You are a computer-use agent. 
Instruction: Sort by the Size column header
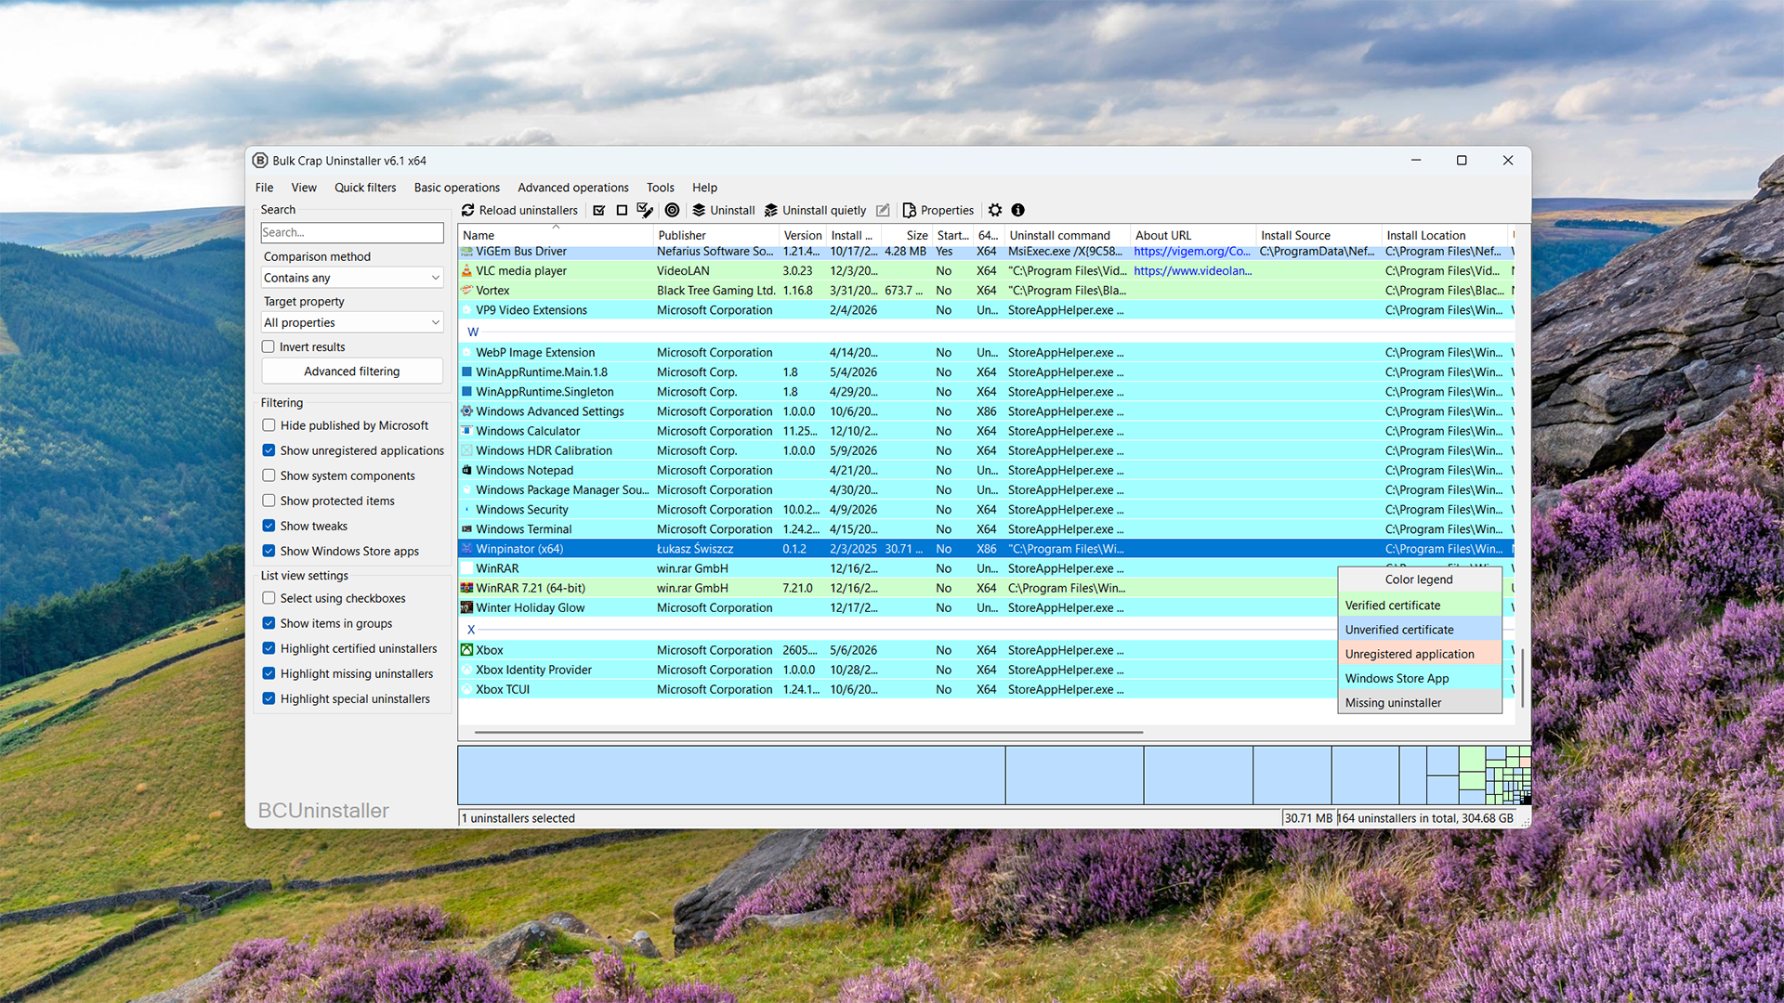tap(906, 235)
